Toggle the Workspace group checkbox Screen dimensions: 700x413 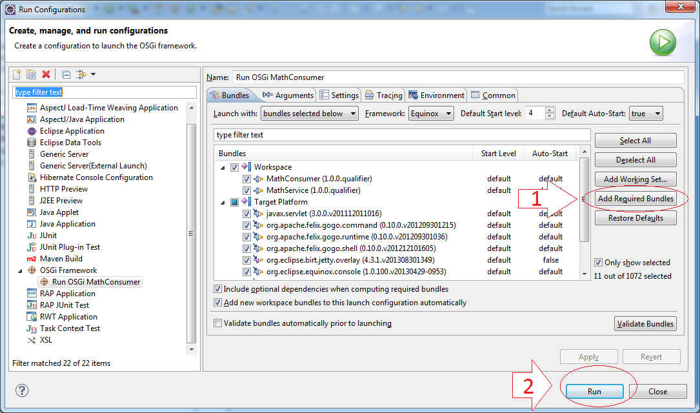tap(234, 167)
